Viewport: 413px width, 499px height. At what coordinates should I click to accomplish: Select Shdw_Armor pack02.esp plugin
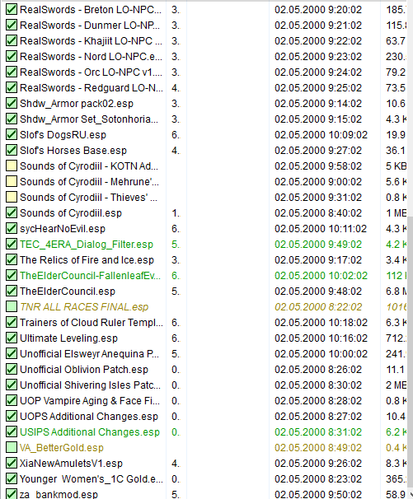(77, 104)
